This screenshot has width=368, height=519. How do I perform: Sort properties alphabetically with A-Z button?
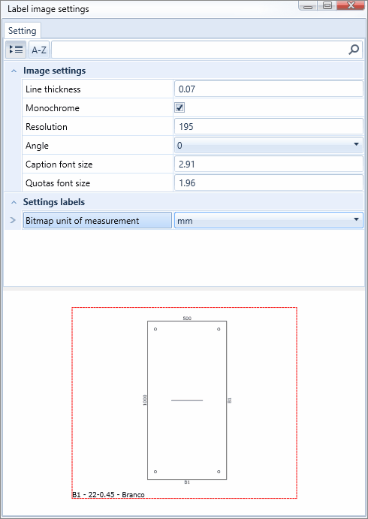coord(39,50)
